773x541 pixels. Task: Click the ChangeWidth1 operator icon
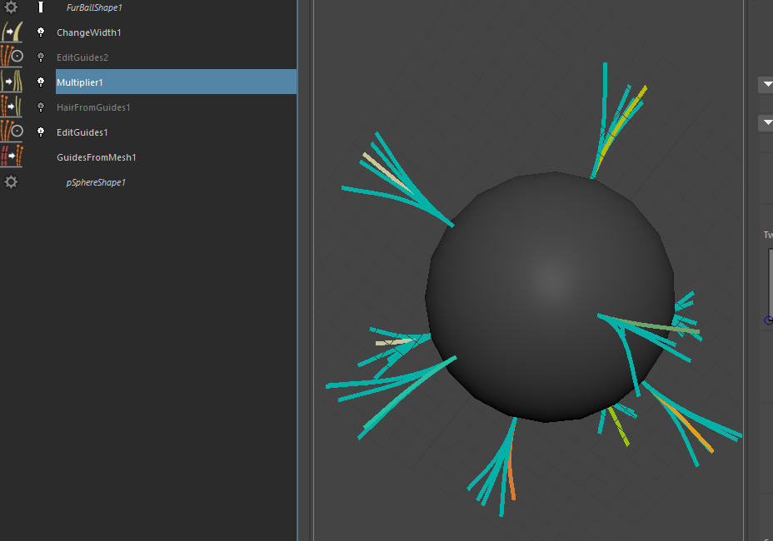12,32
